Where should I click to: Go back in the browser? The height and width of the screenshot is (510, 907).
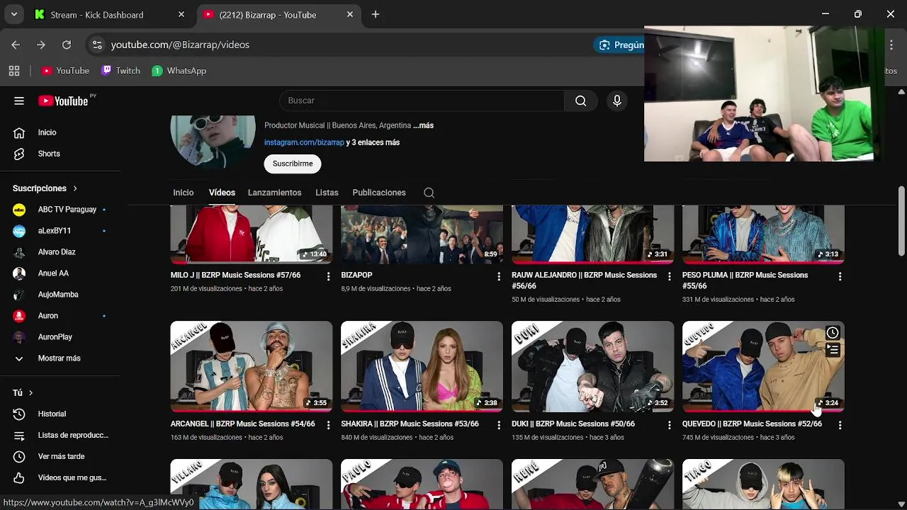pyautogui.click(x=16, y=45)
